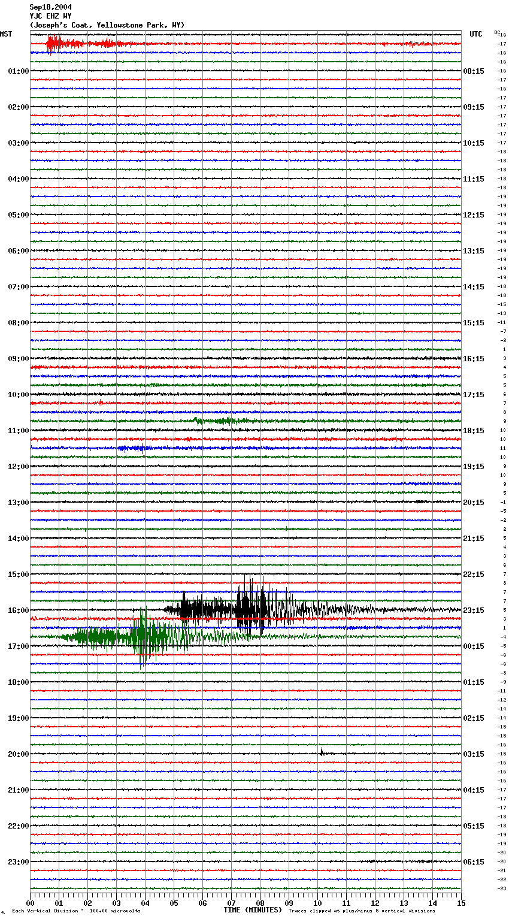Click the MST hour label '04:00'
509x919 pixels.
[18, 179]
